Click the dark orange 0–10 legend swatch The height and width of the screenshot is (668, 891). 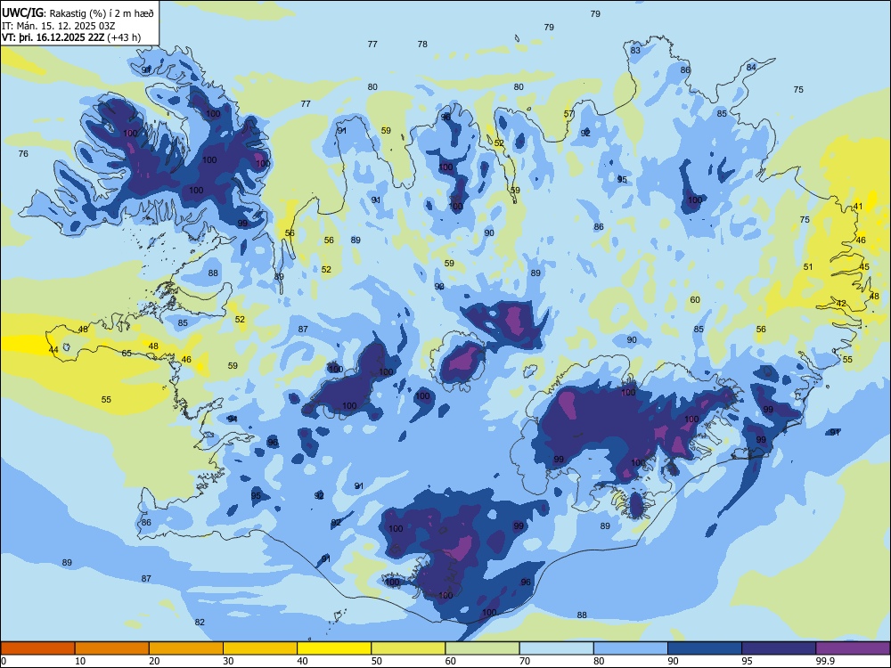[37, 648]
